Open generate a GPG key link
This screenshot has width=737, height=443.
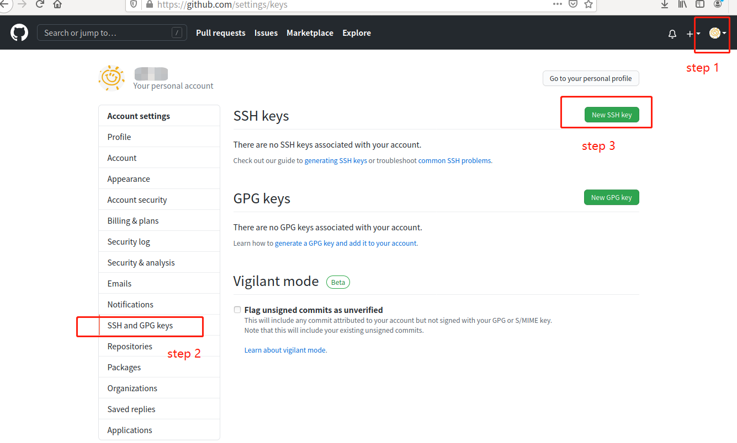click(346, 244)
